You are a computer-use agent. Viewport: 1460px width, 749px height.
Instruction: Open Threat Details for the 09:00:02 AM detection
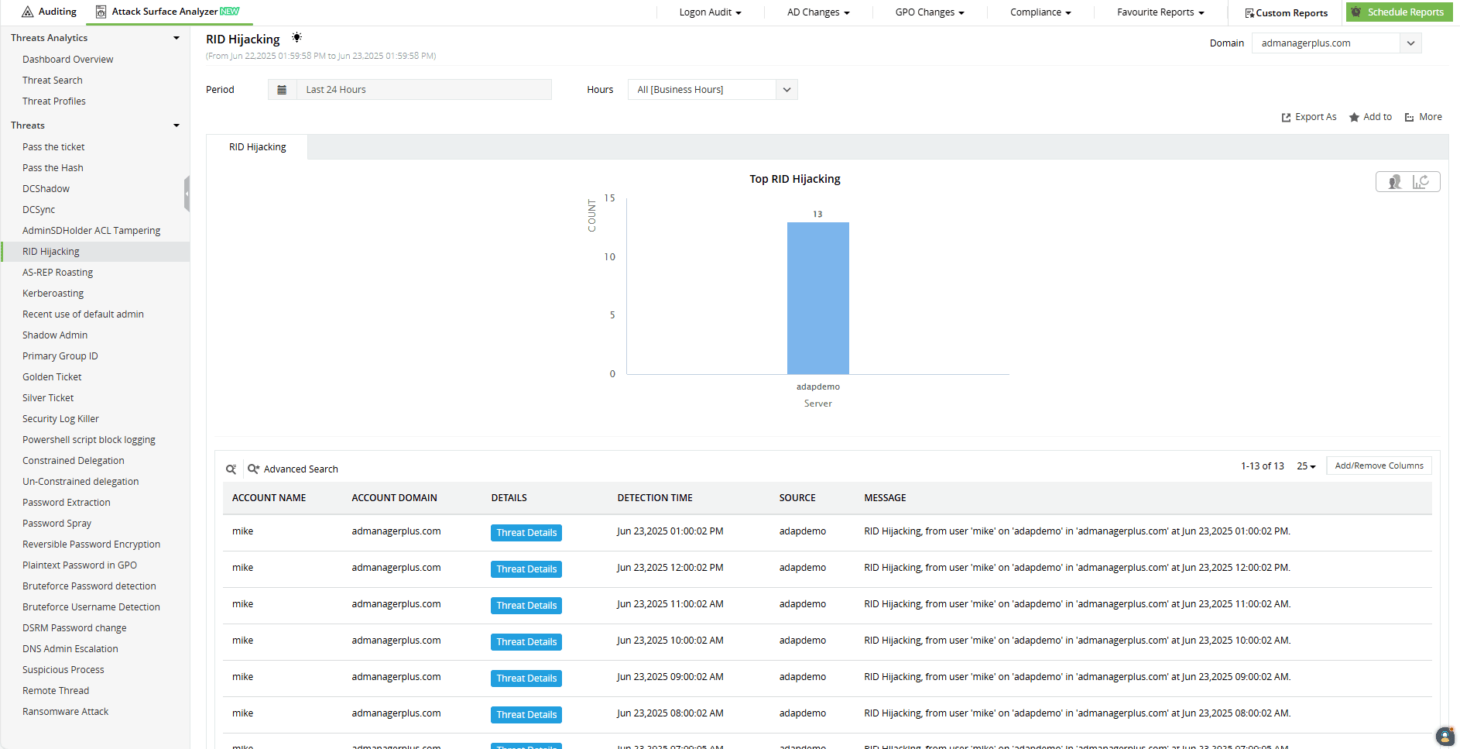point(526,679)
